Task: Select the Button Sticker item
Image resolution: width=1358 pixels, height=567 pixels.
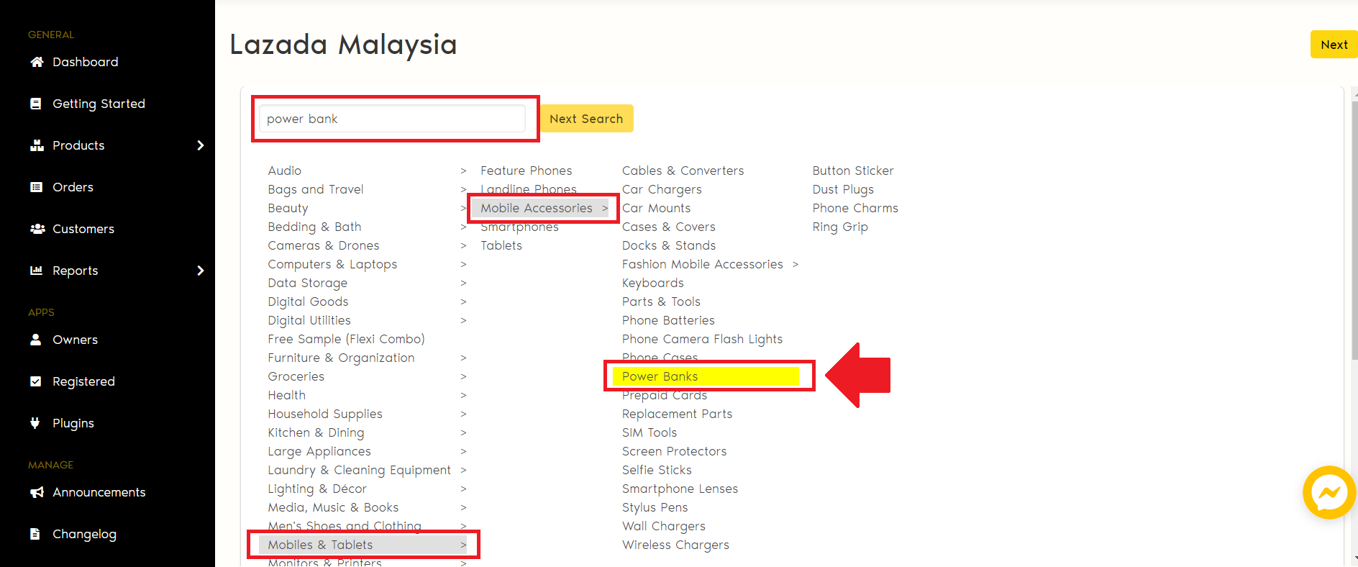Action: click(x=853, y=171)
